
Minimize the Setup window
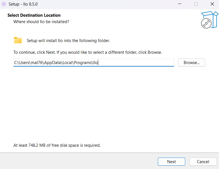point(180,4)
